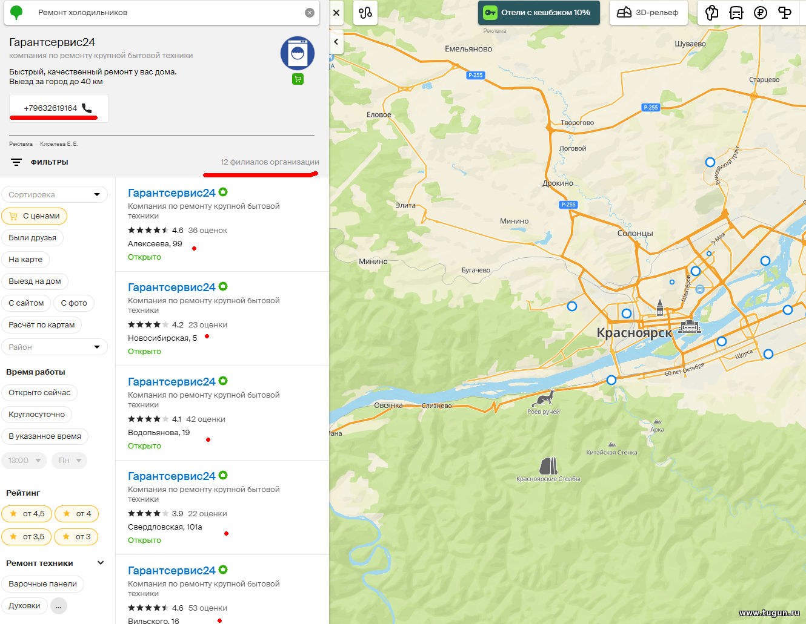Click verified badge on the Водопьянова, 19 listing
Image resolution: width=806 pixels, height=624 pixels.
point(223,381)
